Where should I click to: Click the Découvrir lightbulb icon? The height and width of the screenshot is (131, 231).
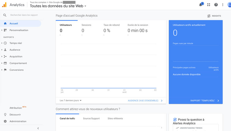pyautogui.click(x=5, y=115)
